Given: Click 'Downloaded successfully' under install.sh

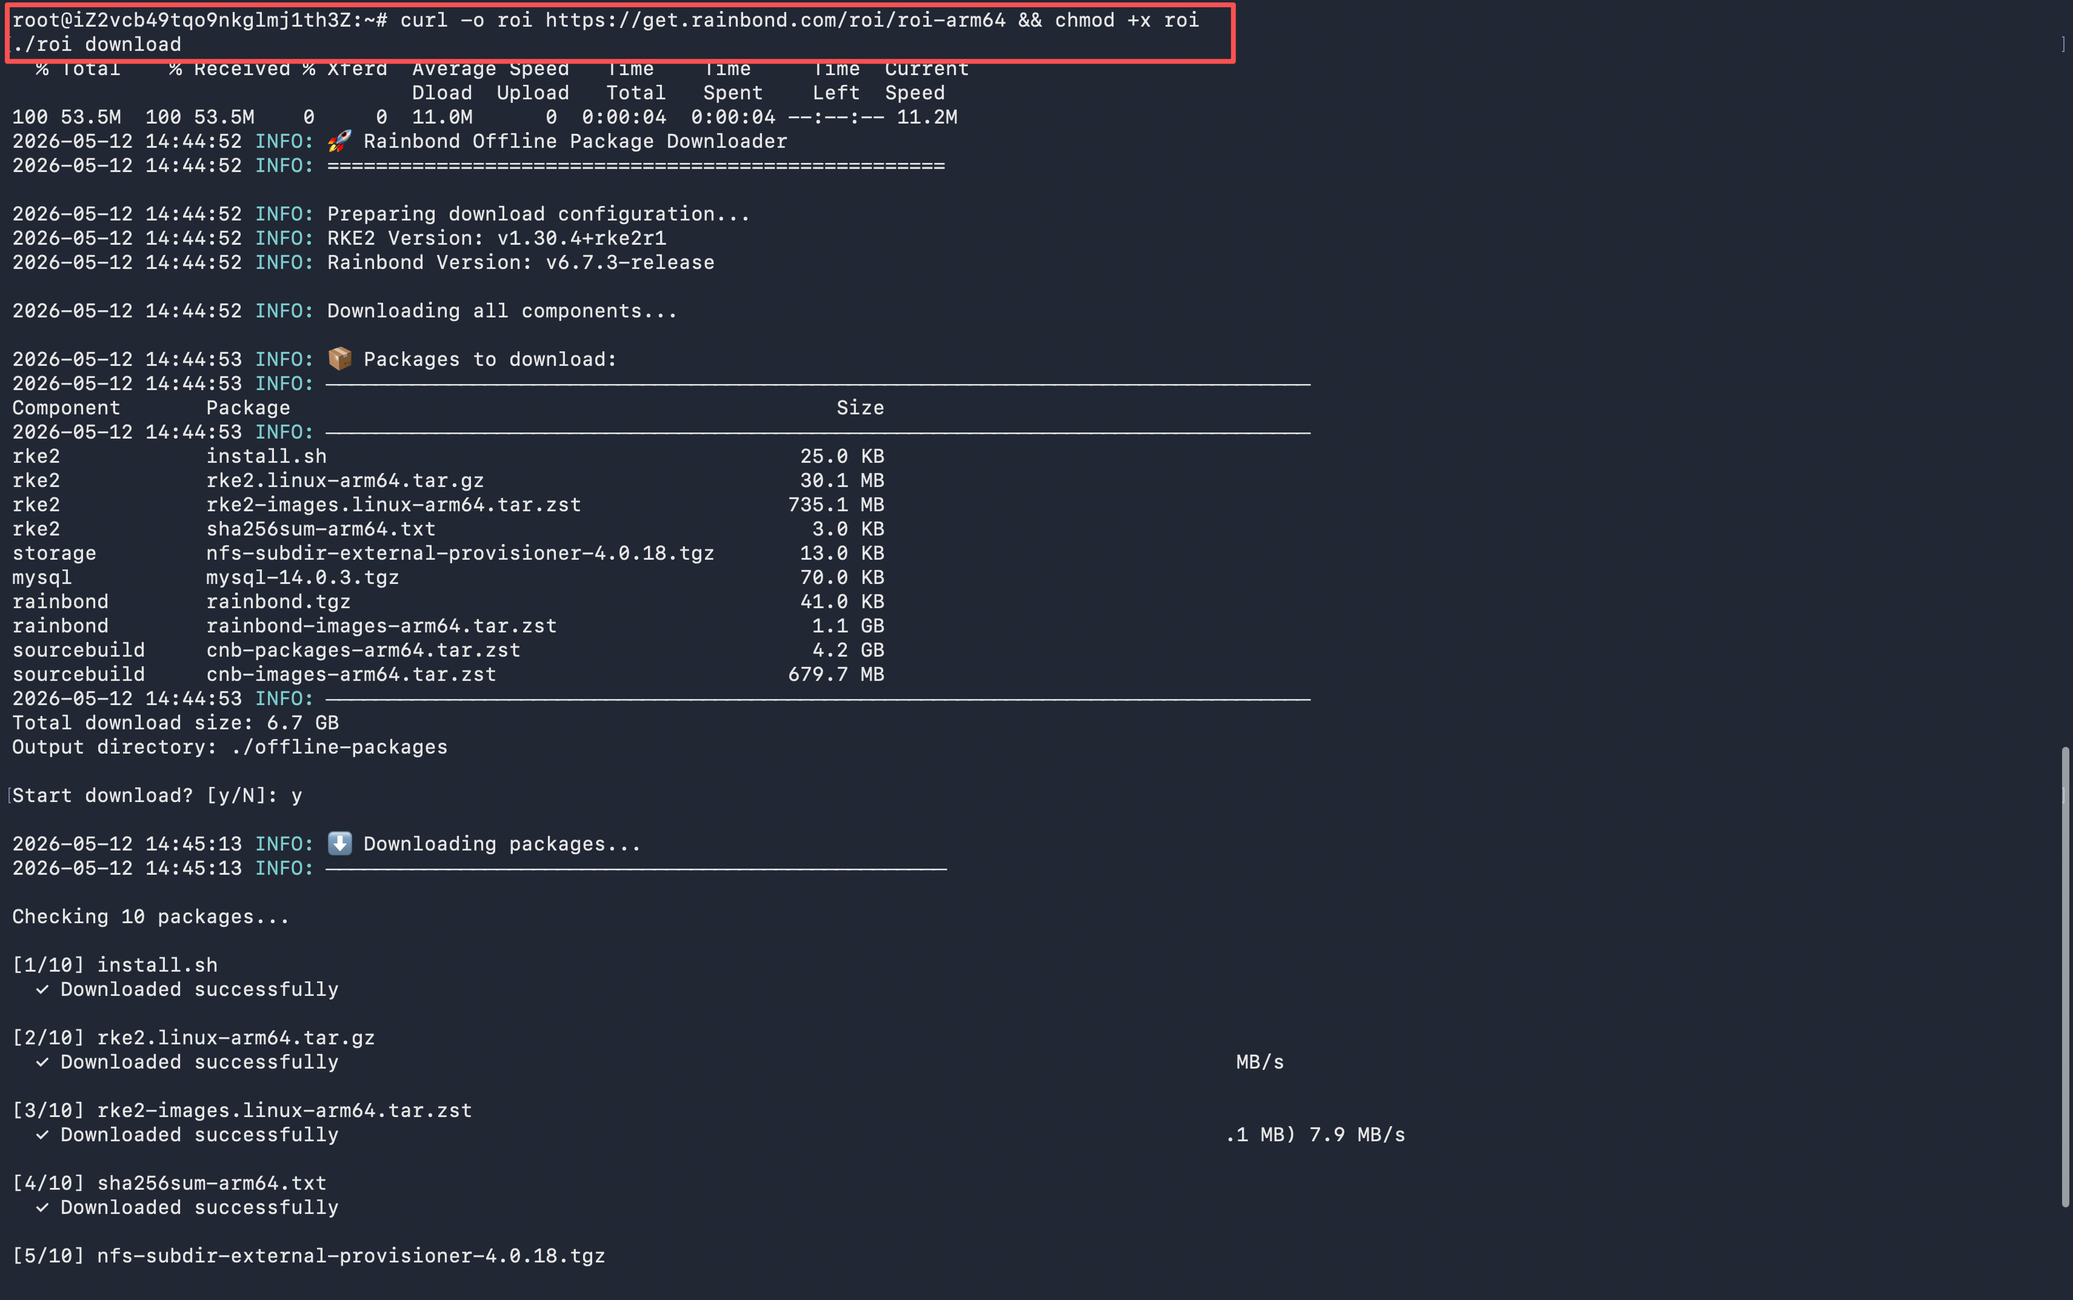Looking at the screenshot, I should point(199,990).
